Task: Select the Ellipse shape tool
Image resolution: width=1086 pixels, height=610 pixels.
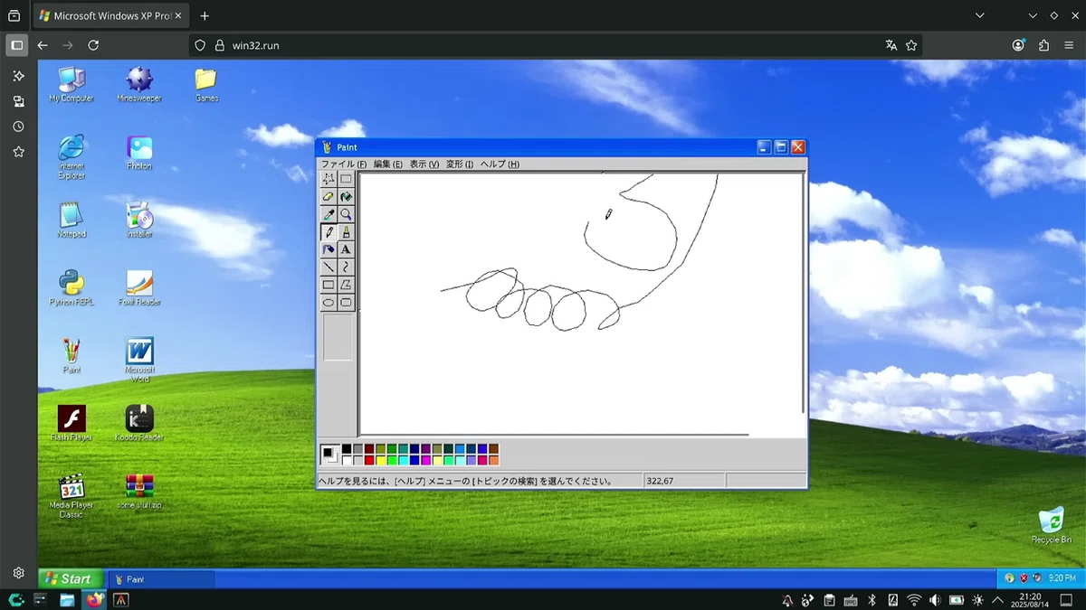Action: [329, 302]
